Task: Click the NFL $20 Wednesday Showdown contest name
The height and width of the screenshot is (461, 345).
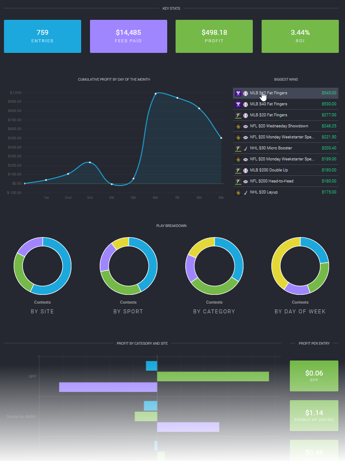Action: [279, 126]
